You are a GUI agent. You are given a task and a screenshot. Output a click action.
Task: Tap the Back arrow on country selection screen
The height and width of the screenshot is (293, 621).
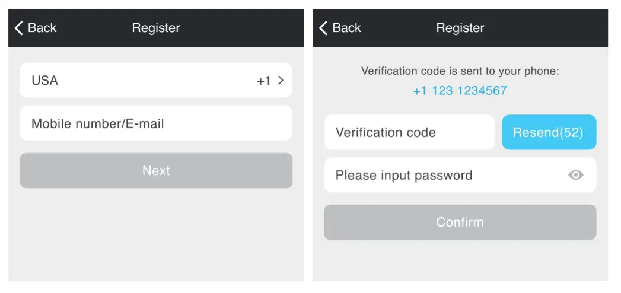(19, 28)
